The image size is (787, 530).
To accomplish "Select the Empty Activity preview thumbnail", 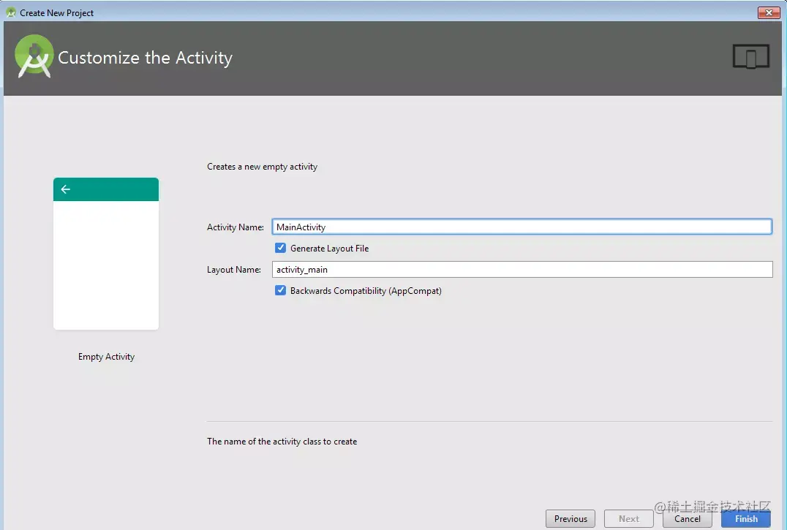I will tap(106, 254).
